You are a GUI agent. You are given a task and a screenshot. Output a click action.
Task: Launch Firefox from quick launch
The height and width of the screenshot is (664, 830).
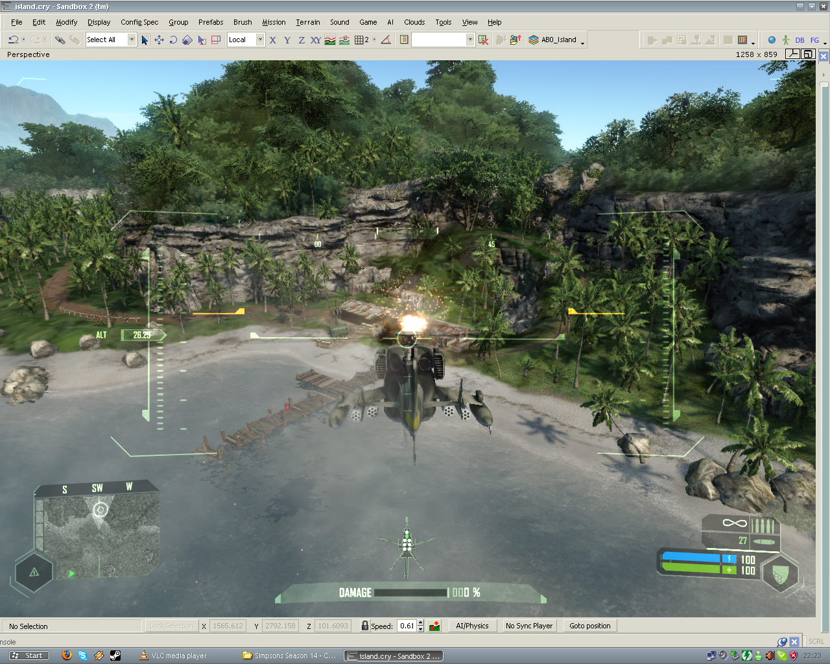point(67,656)
